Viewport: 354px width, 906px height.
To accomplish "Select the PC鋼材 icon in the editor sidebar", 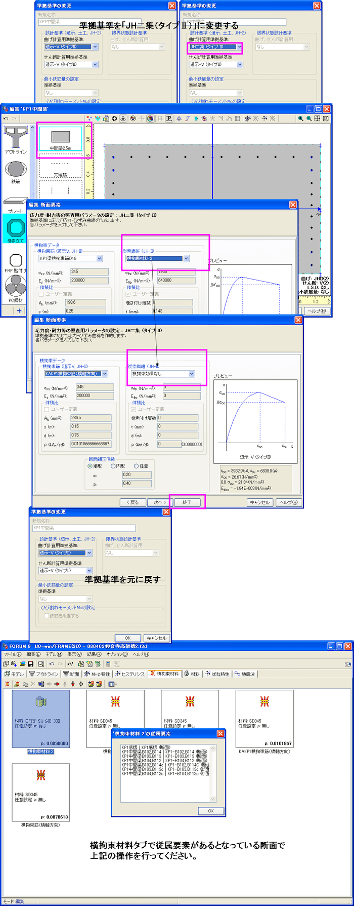I will click(16, 290).
